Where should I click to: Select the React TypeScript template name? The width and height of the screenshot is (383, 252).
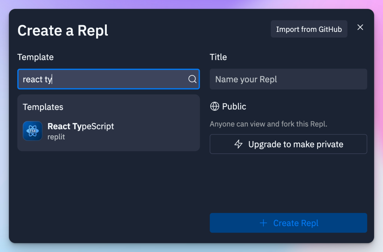pos(81,126)
